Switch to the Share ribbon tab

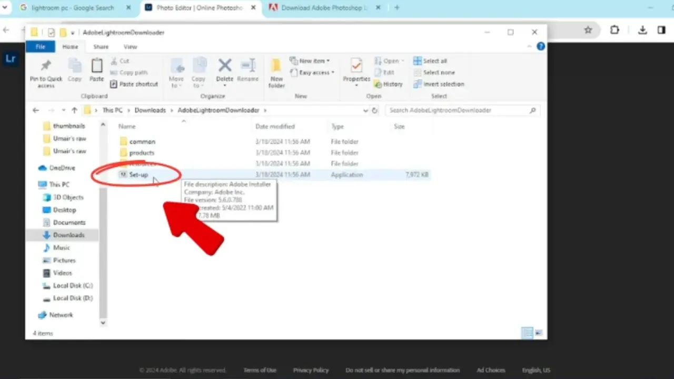click(x=101, y=47)
